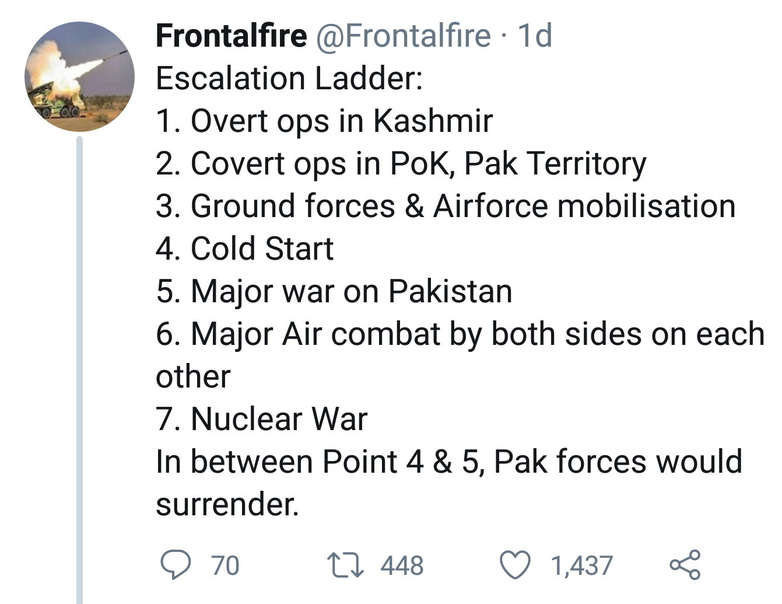The image size is (782, 604).
Task: Open the Frontalfire rocket launcher profile picture
Action: click(79, 76)
